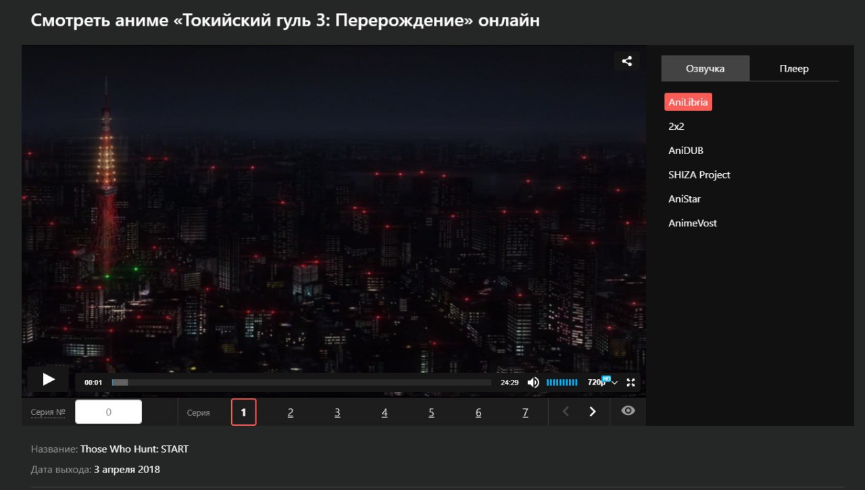Go to previous episodes with left arrow
This screenshot has height=490, width=865.
(x=566, y=412)
